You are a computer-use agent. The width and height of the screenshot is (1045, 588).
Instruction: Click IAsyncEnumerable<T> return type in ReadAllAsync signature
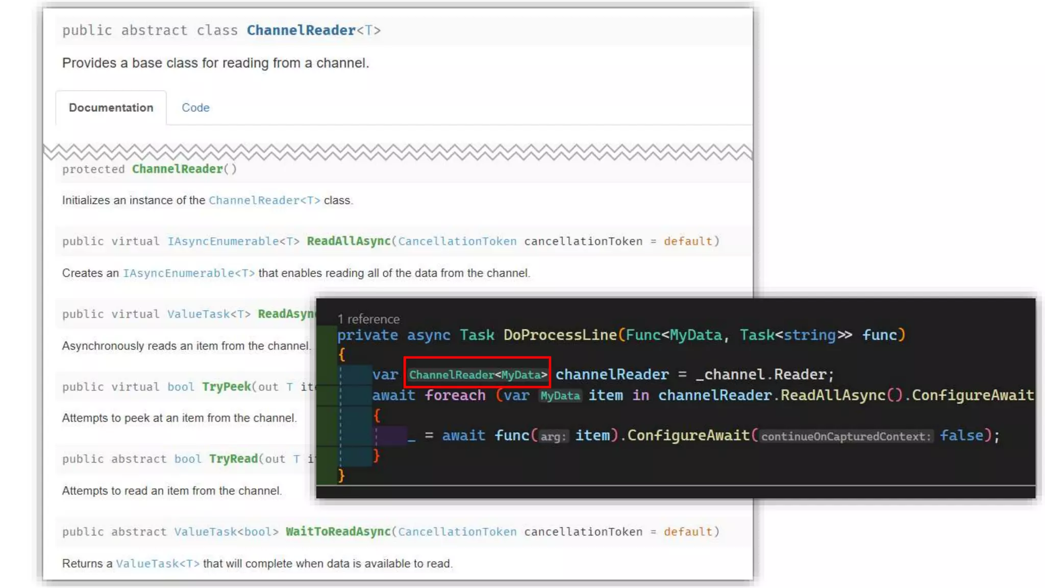(x=233, y=241)
